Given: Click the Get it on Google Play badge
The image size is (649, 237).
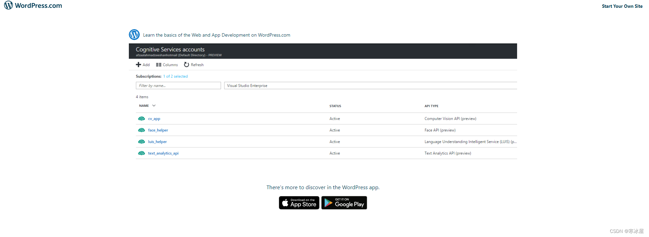Looking at the screenshot, I should pyautogui.click(x=344, y=203).
